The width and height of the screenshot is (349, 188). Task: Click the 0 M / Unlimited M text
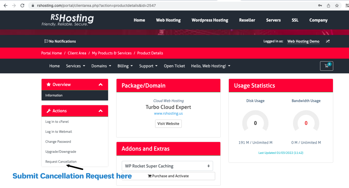pyautogui.click(x=306, y=143)
